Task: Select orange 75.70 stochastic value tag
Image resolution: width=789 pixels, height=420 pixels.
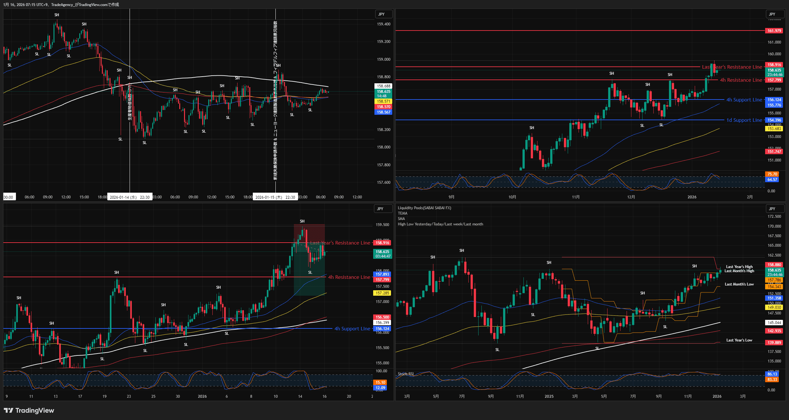Action: click(x=772, y=174)
